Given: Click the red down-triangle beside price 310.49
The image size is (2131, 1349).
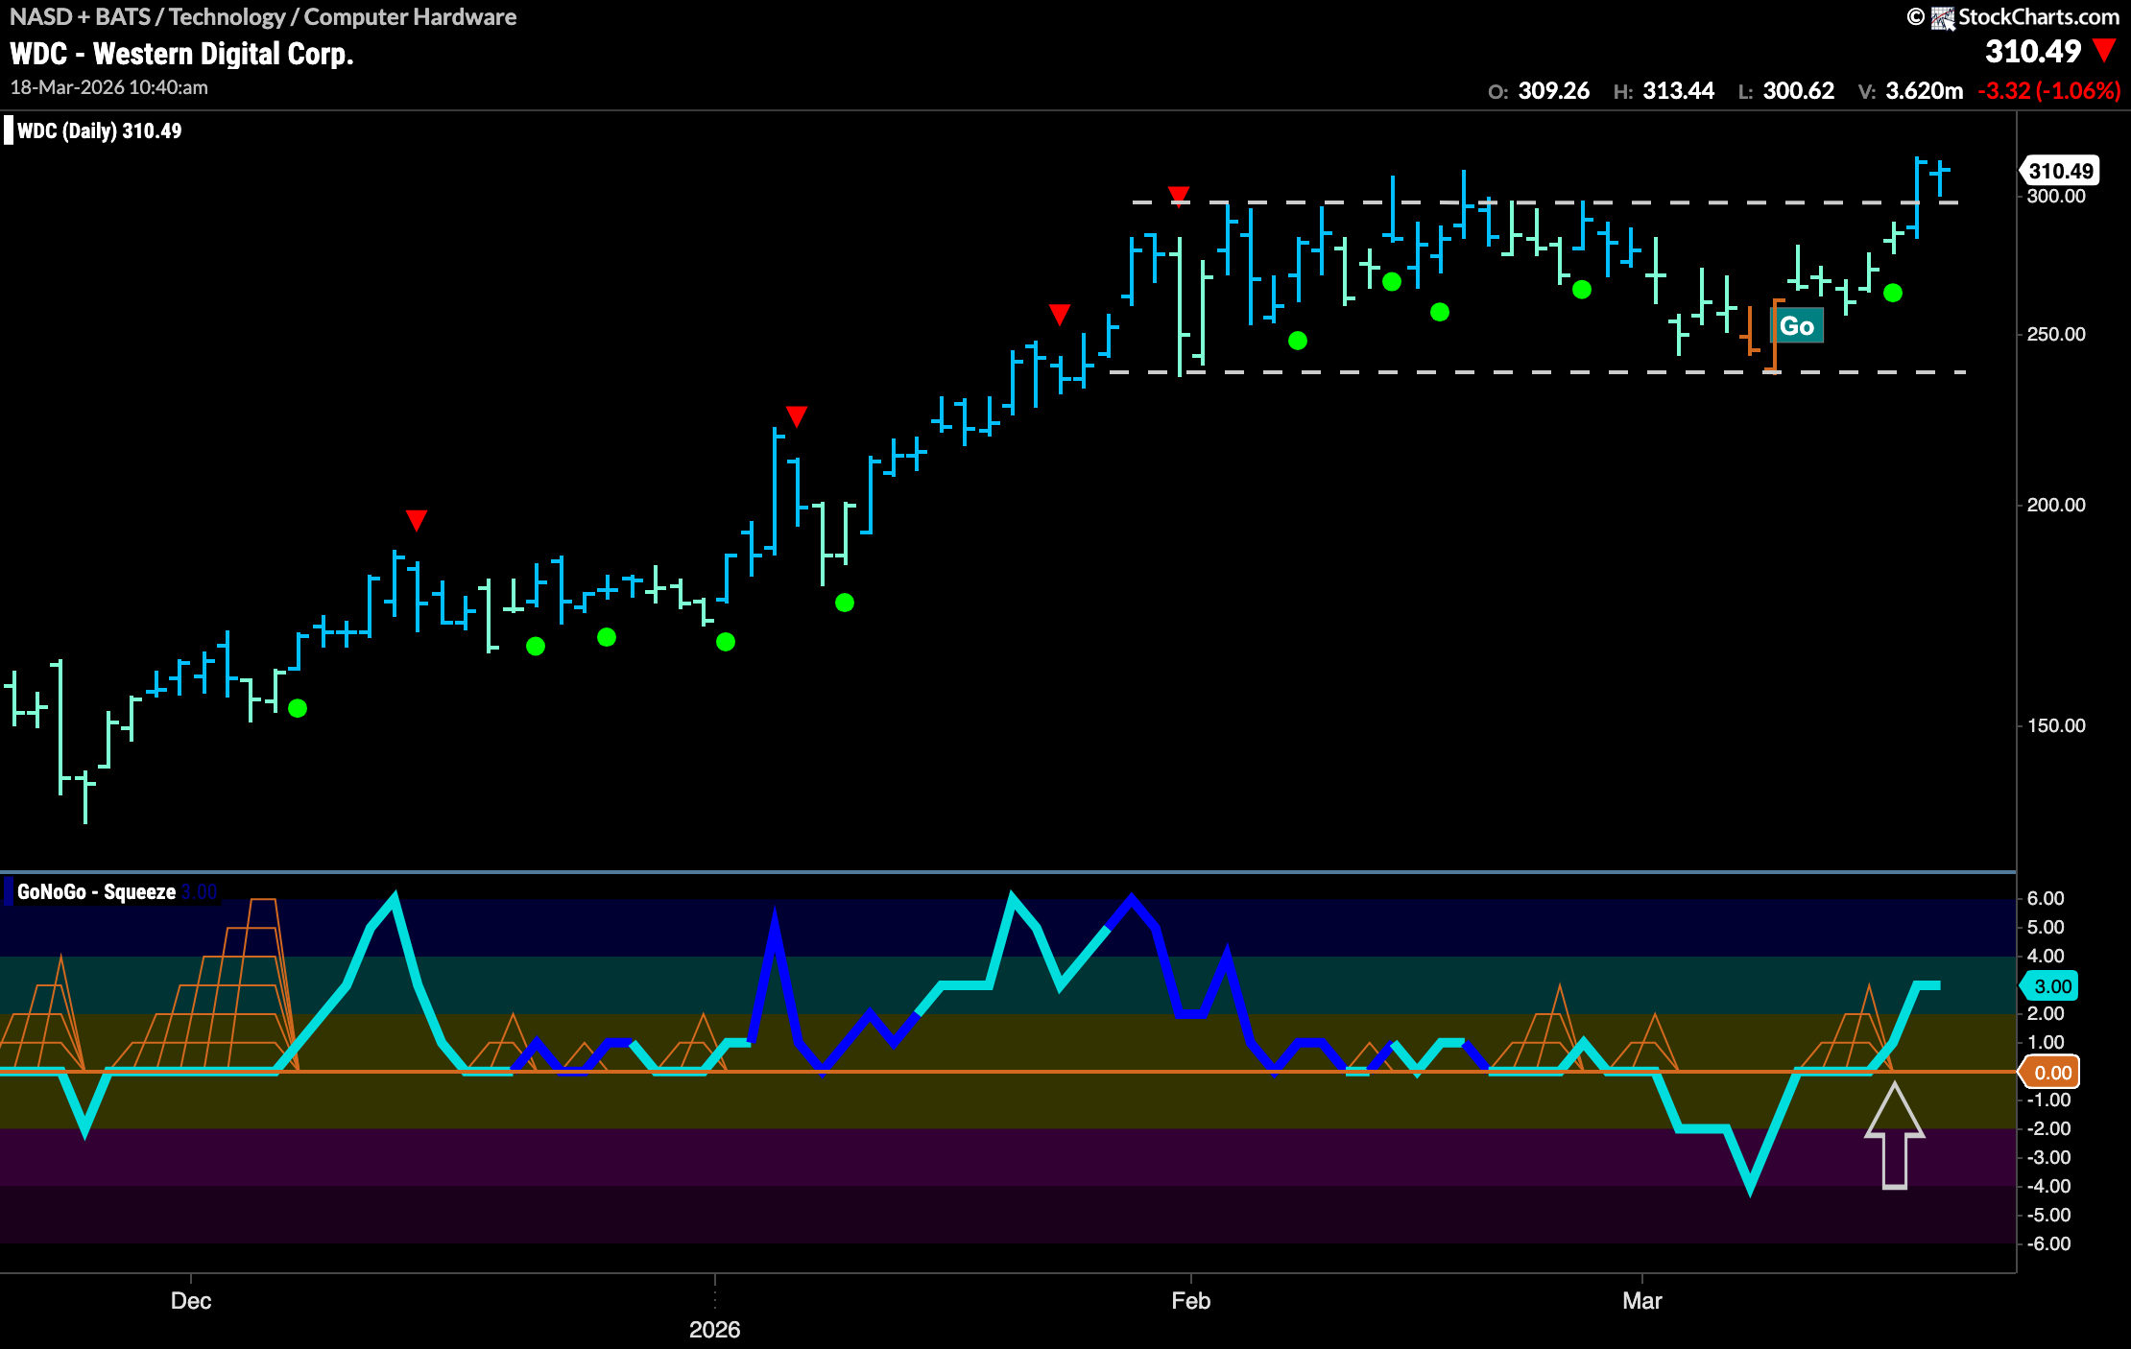Looking at the screenshot, I should 2104,51.
